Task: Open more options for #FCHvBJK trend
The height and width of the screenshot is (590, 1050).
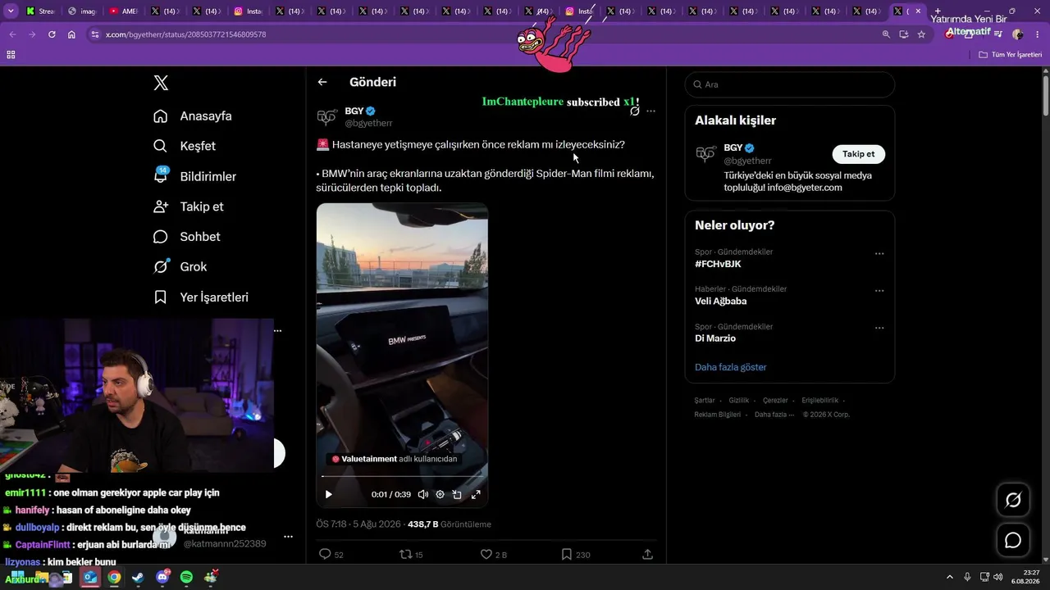Action: (x=879, y=254)
